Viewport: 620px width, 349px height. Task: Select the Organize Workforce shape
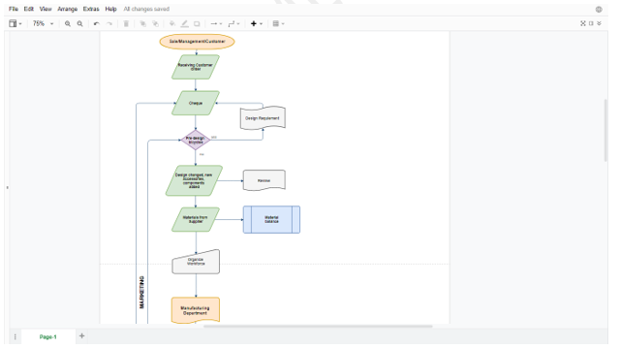196,262
